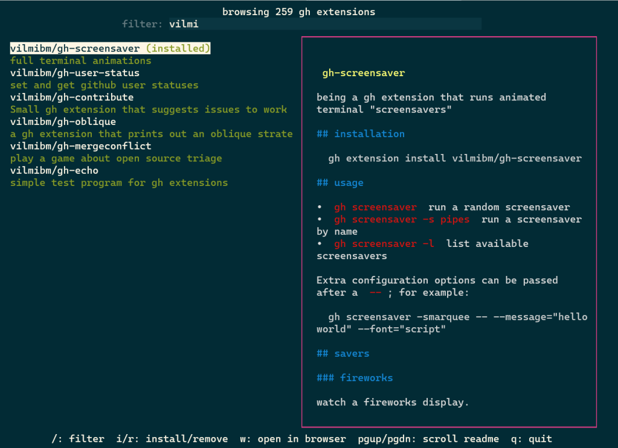Select the vilmibm/gh-echo extension

pyautogui.click(x=54, y=170)
